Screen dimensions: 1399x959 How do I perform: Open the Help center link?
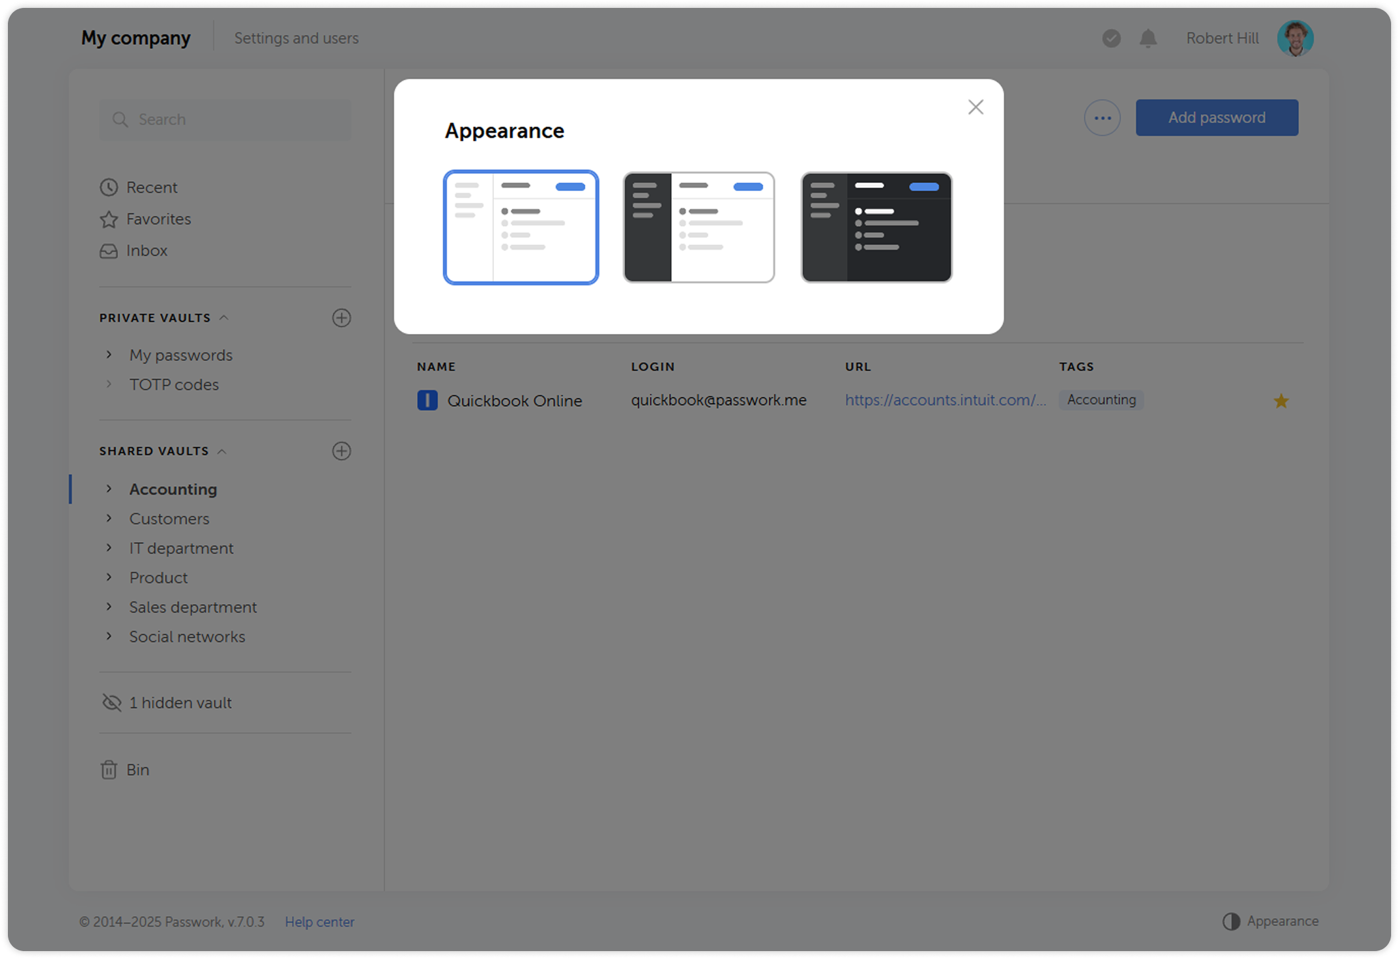click(319, 921)
